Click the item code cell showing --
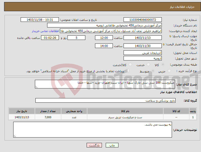The width and height of the screenshot is (201, 152). point(176,117)
